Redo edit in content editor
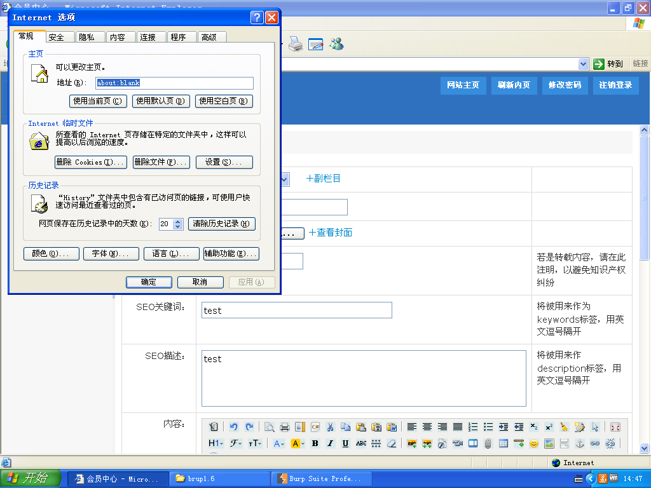 249,427
